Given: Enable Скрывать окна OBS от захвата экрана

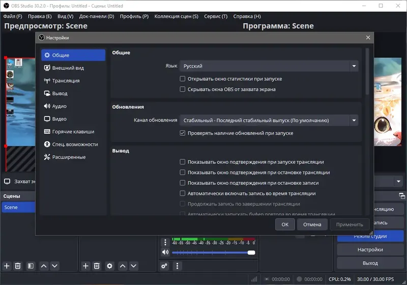Looking at the screenshot, I should click(183, 89).
